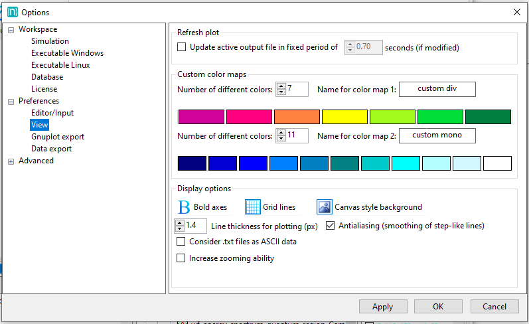This screenshot has height=324, width=529.
Task: Disable the Antialiasing checkbox
Action: [331, 226]
